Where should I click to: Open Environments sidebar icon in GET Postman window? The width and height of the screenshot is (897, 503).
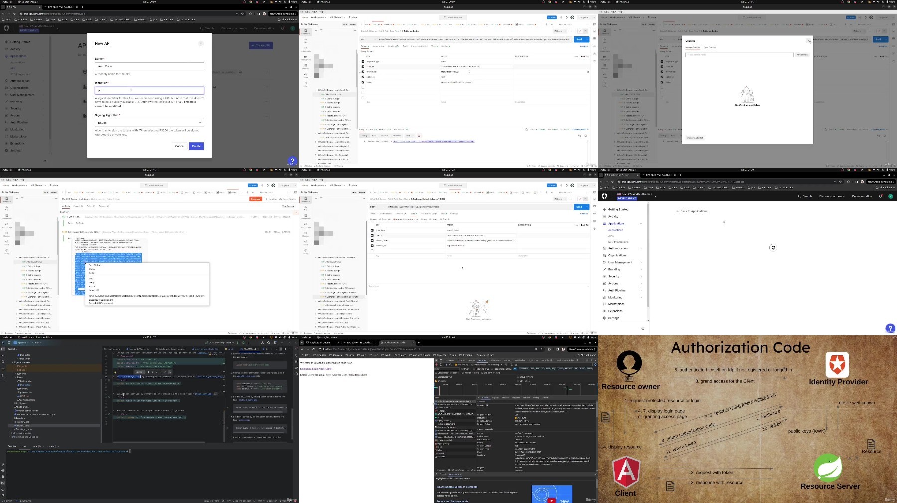tap(306, 49)
